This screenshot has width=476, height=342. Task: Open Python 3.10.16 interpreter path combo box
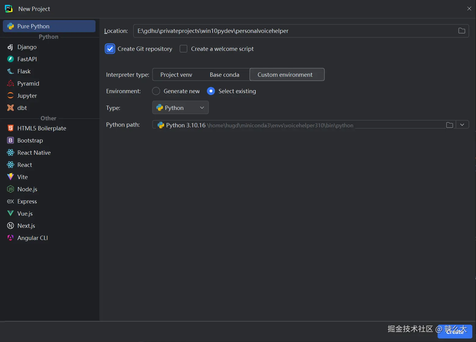[x=310, y=125]
